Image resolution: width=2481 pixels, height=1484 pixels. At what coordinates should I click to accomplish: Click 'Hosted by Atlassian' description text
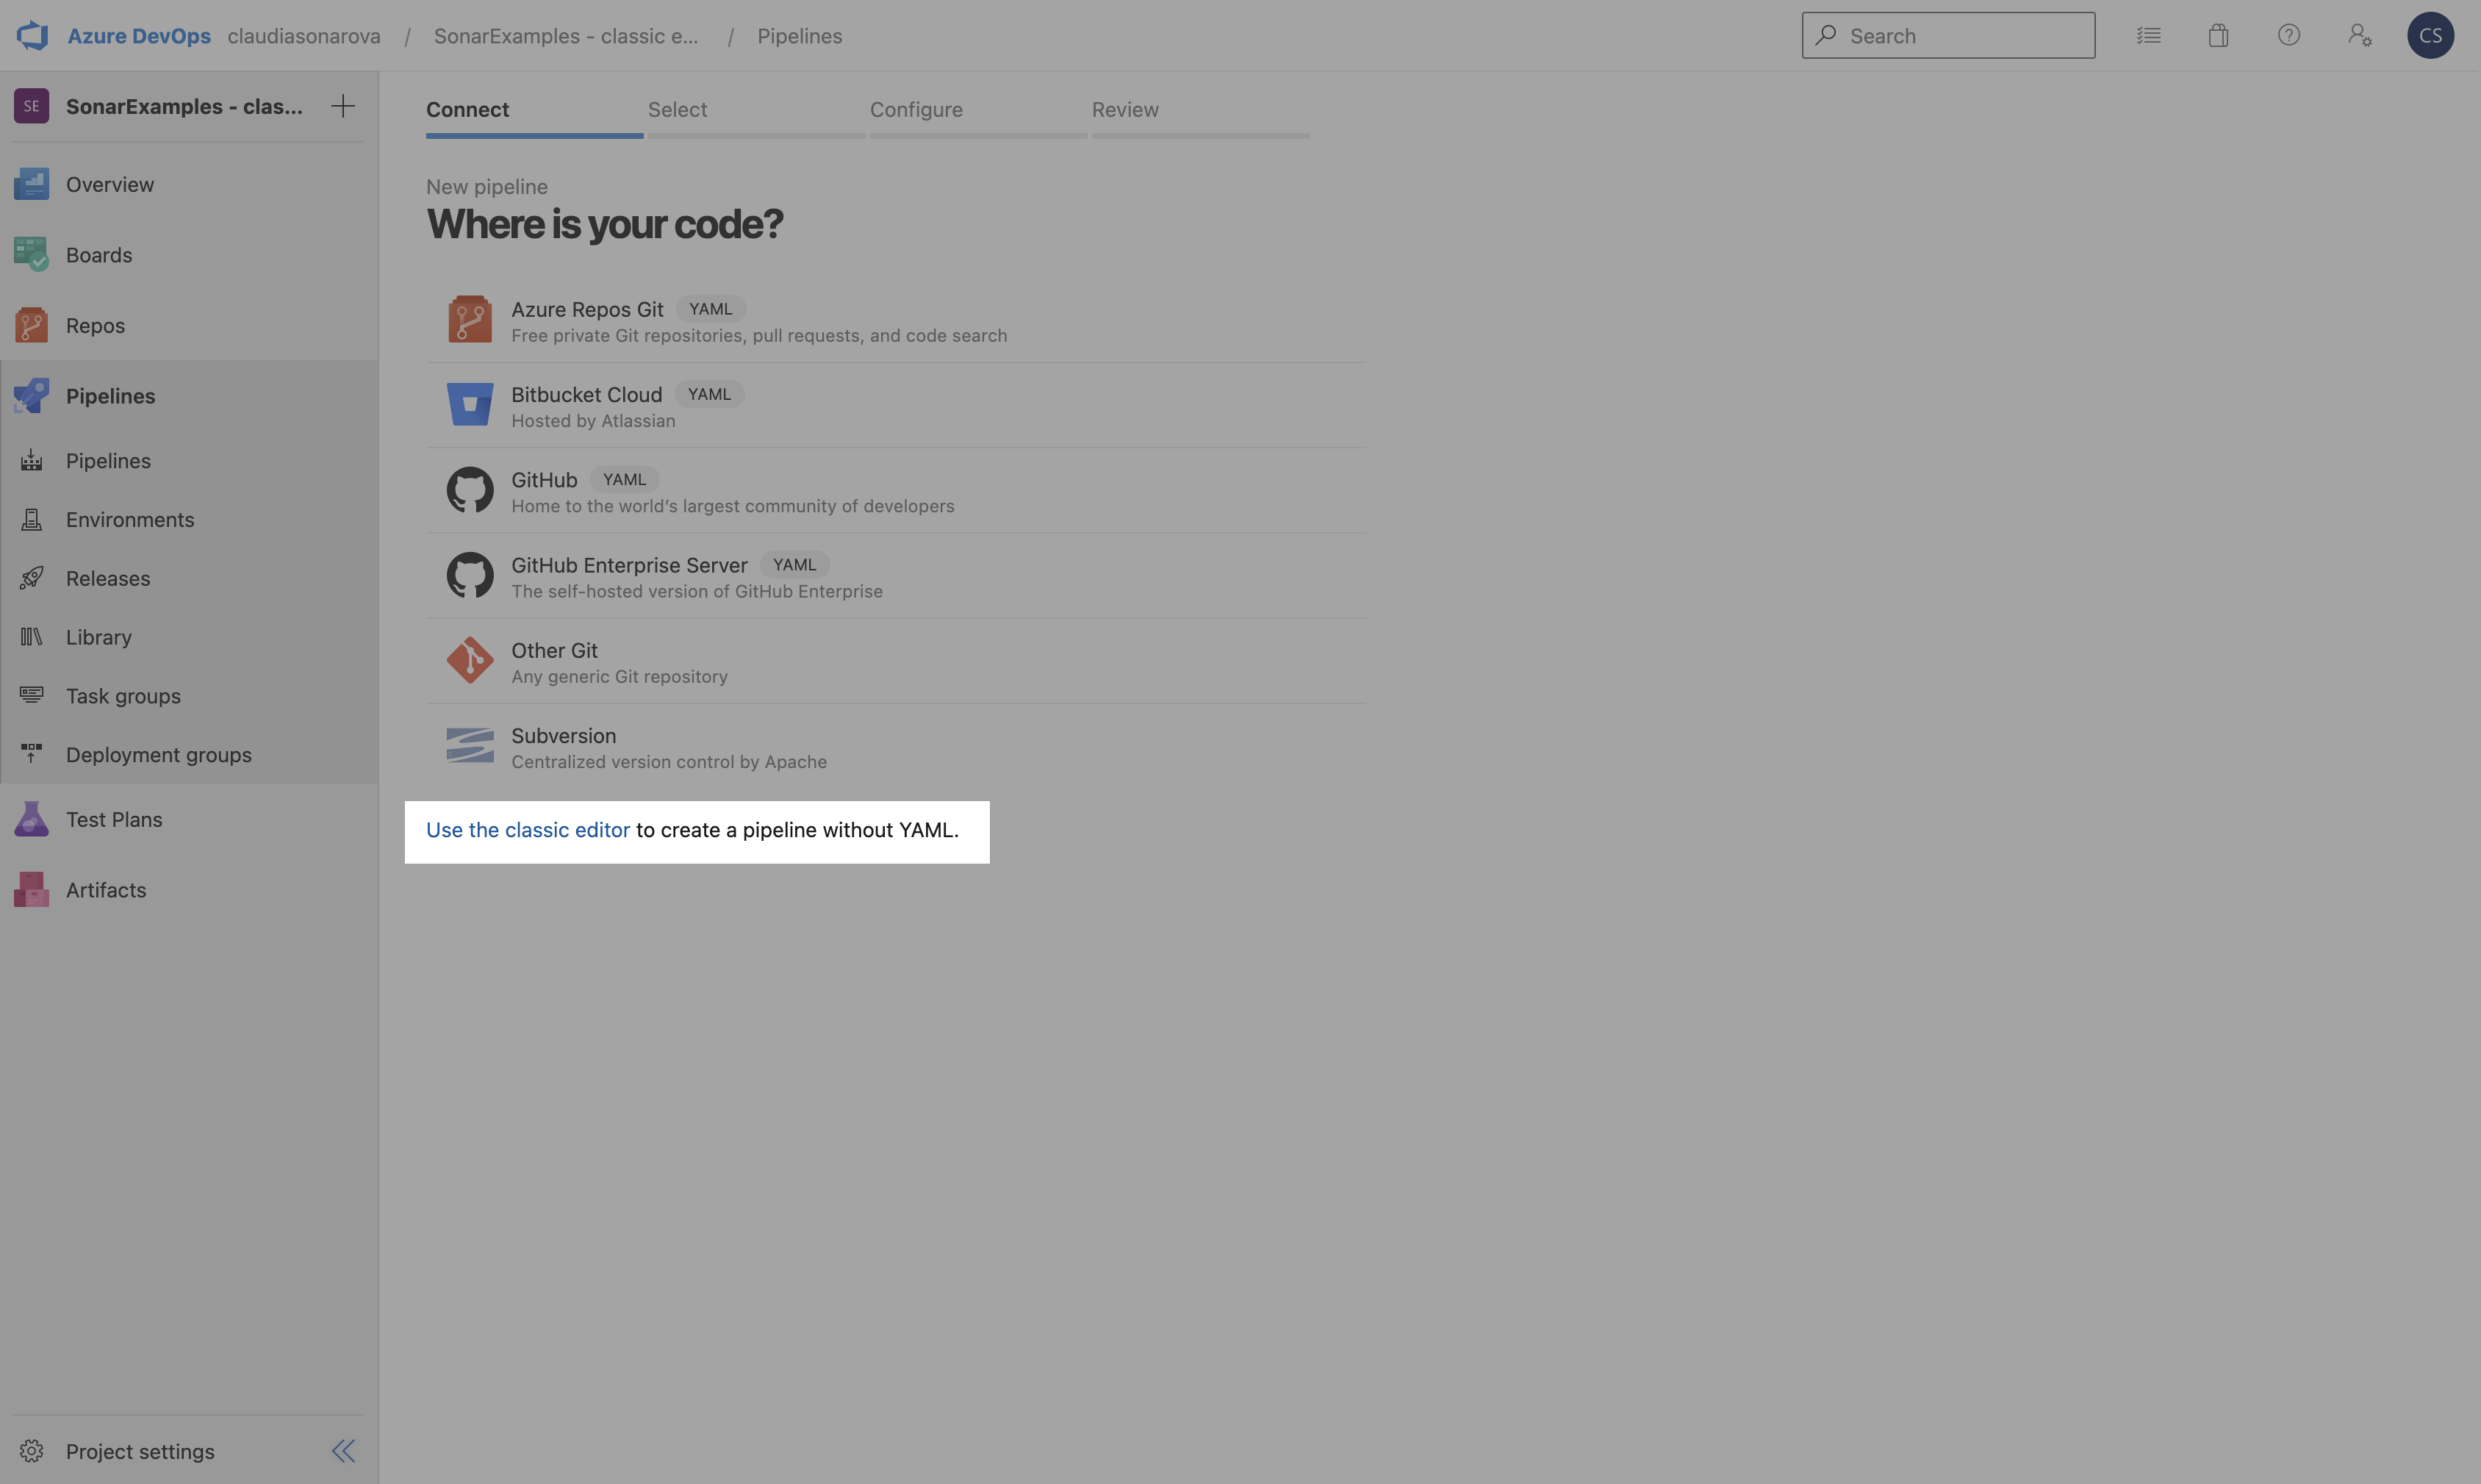(x=593, y=421)
